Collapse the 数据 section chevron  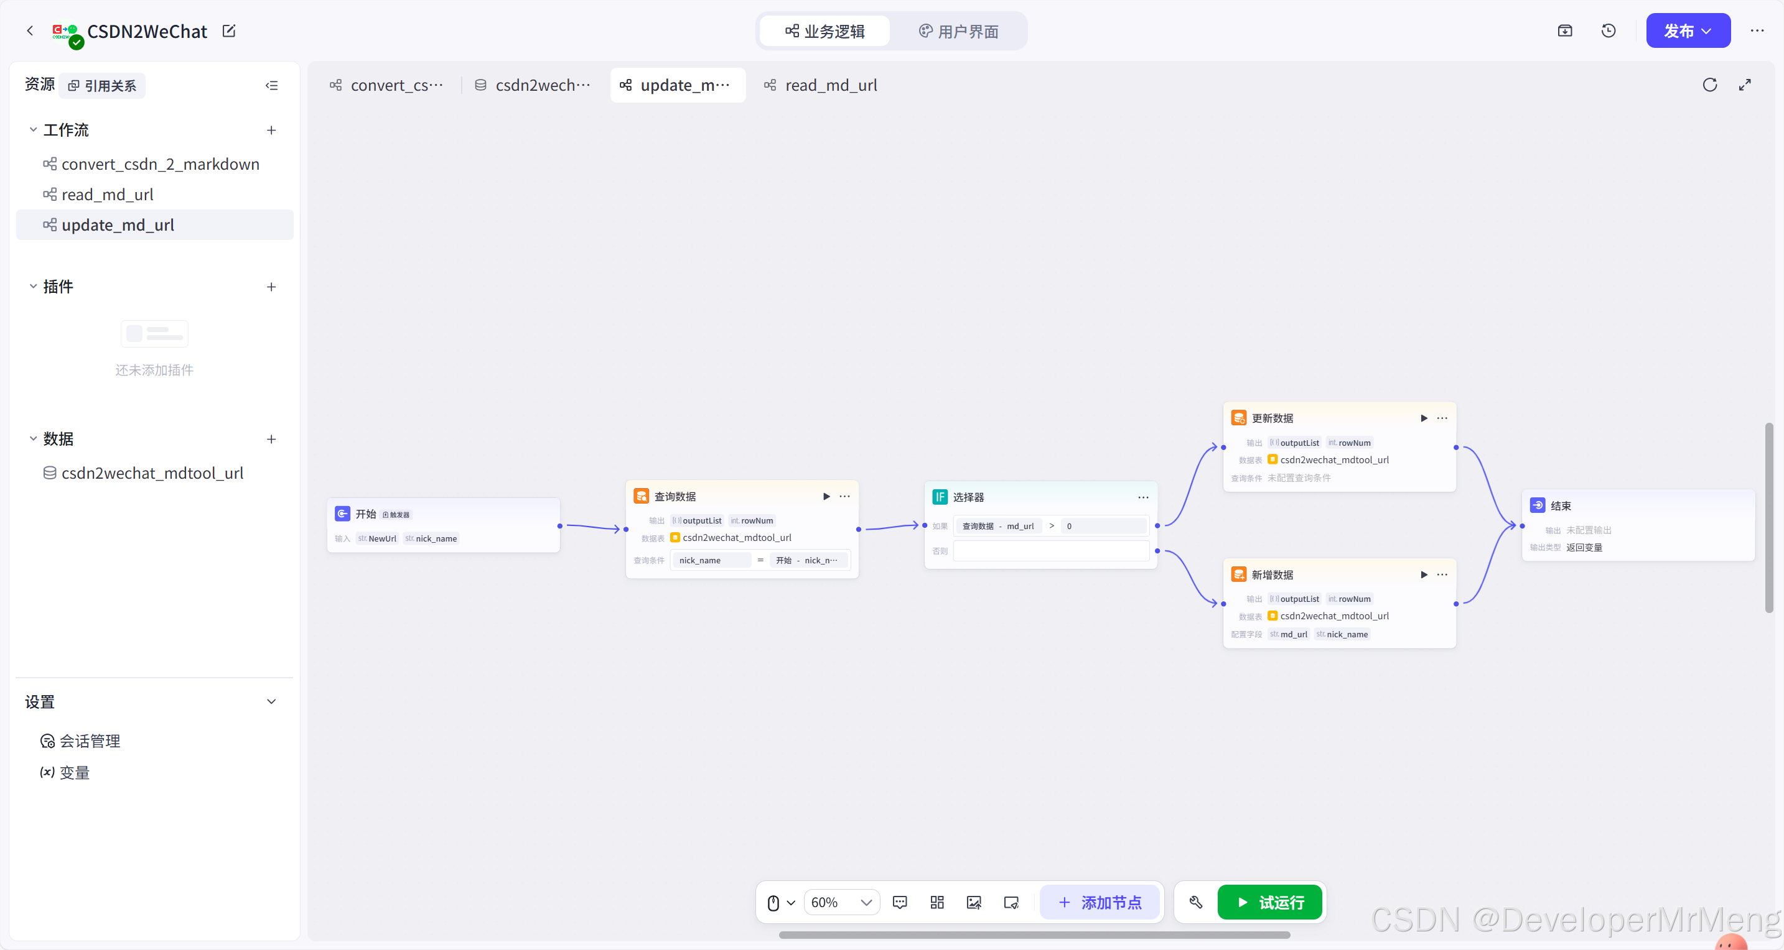click(32, 439)
